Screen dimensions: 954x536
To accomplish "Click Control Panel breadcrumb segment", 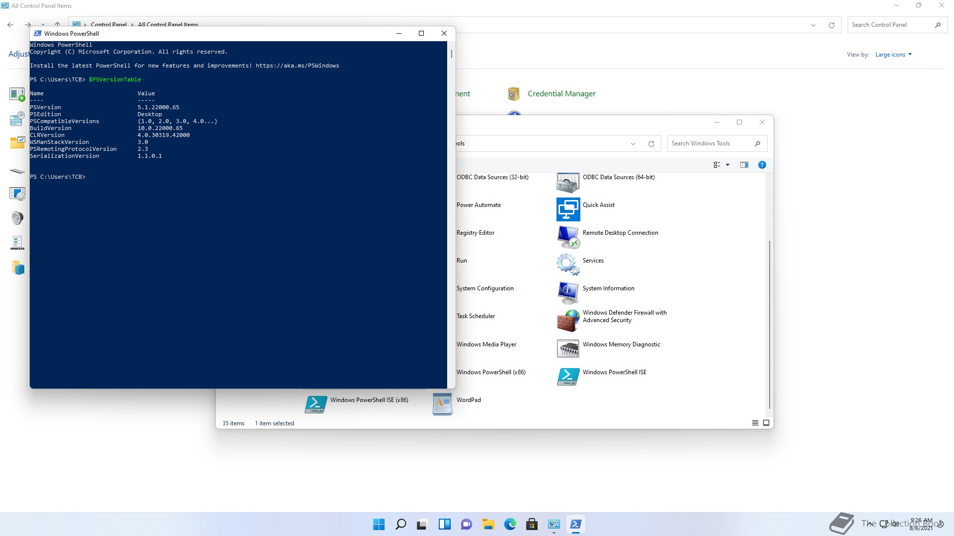I will pos(109,24).
